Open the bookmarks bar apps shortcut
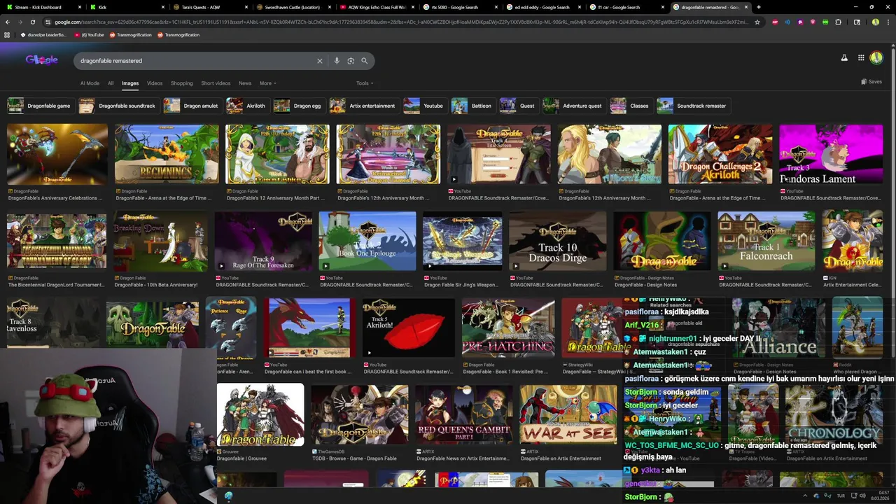 [x=7, y=34]
